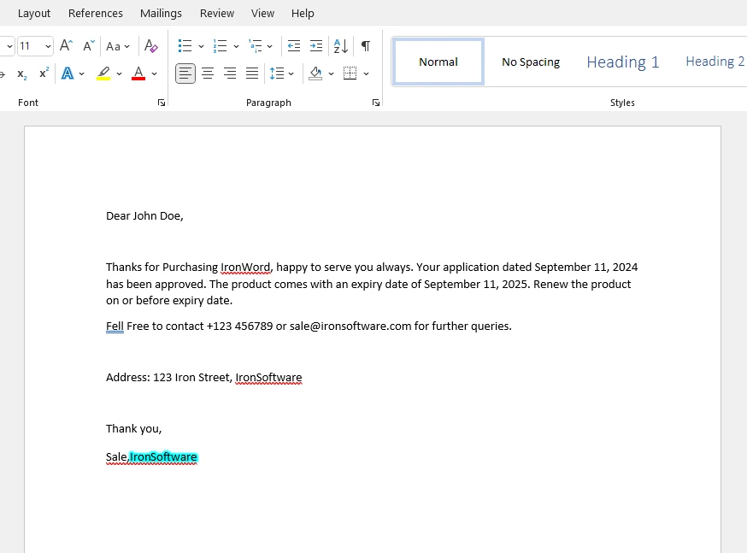Open the font size dropdown
Viewport: 747px width, 553px height.
tap(47, 46)
